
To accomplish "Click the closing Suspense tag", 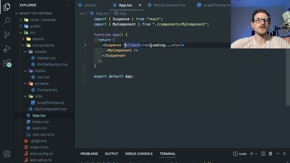I will (114, 55).
